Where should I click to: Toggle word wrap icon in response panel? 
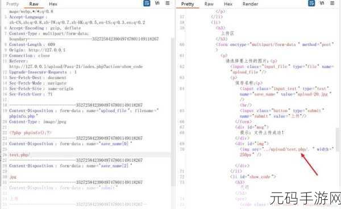coord(311,3)
